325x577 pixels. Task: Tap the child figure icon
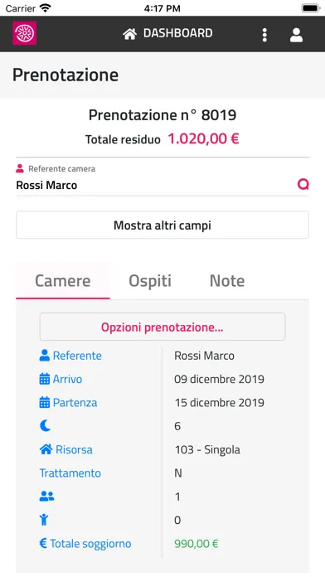point(44,520)
